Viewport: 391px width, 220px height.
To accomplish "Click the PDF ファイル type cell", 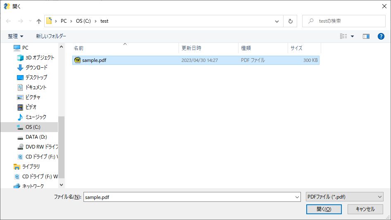I will pos(253,60).
